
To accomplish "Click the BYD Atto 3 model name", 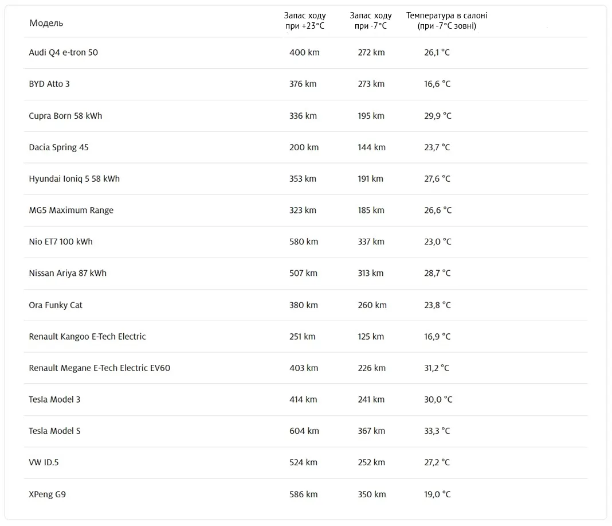I will [x=49, y=84].
